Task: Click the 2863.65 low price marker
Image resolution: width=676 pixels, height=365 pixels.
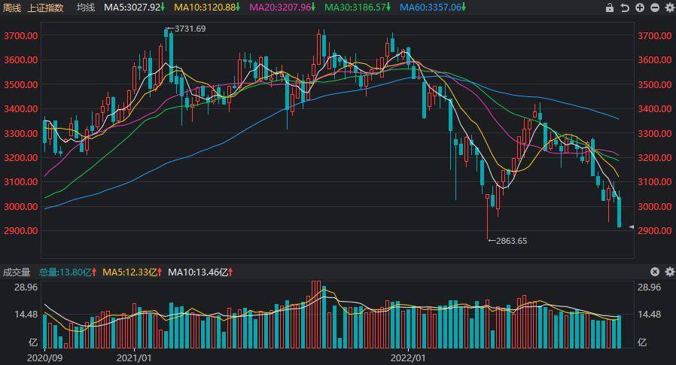Action: point(510,241)
